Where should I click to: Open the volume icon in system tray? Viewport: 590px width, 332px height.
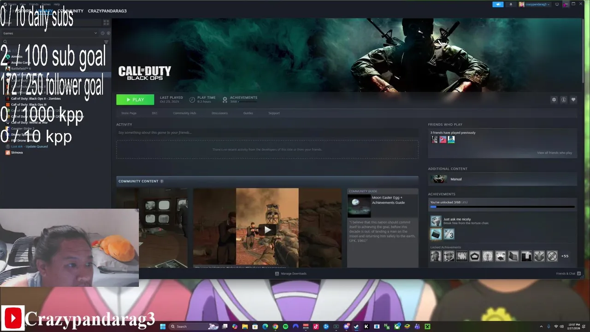click(x=561, y=326)
